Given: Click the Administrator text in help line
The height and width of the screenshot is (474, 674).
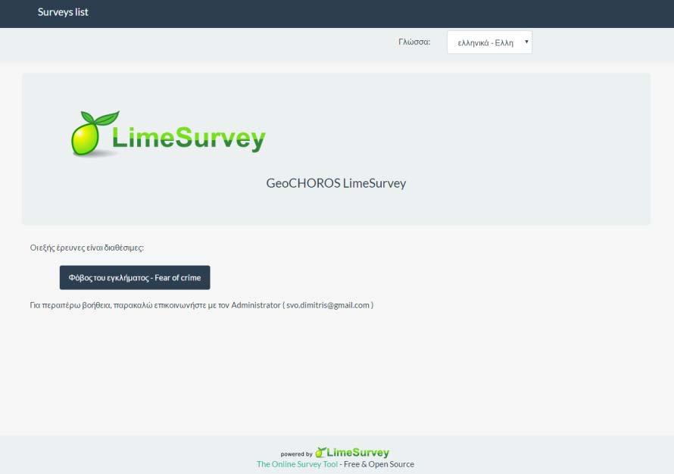Looking at the screenshot, I should pyautogui.click(x=256, y=305).
